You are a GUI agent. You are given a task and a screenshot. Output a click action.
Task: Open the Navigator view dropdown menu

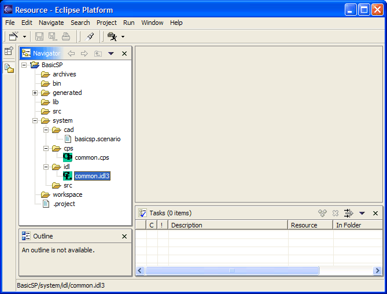111,53
